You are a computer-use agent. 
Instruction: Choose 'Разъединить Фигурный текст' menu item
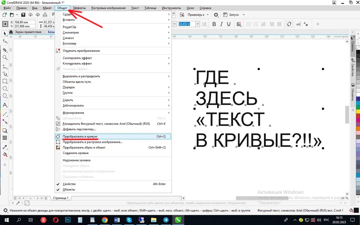coord(113,124)
